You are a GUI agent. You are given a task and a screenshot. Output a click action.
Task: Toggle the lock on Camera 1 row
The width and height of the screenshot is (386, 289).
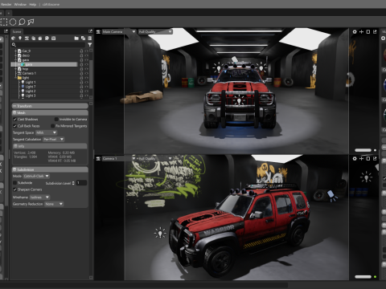coord(81,73)
